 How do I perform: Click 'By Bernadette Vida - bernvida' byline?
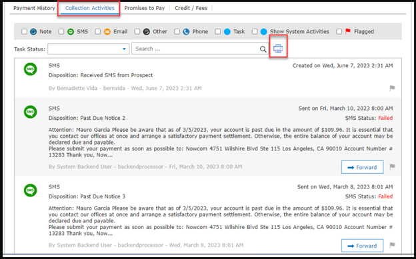coord(125,88)
